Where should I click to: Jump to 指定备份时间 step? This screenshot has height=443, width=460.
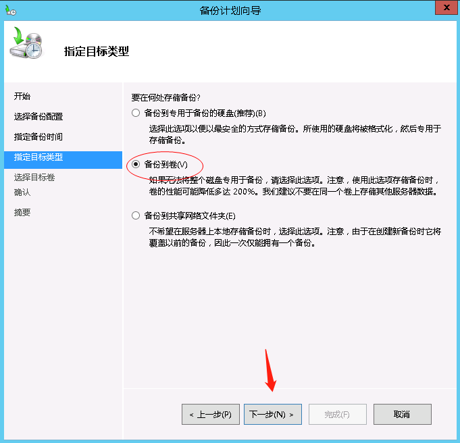click(x=38, y=136)
